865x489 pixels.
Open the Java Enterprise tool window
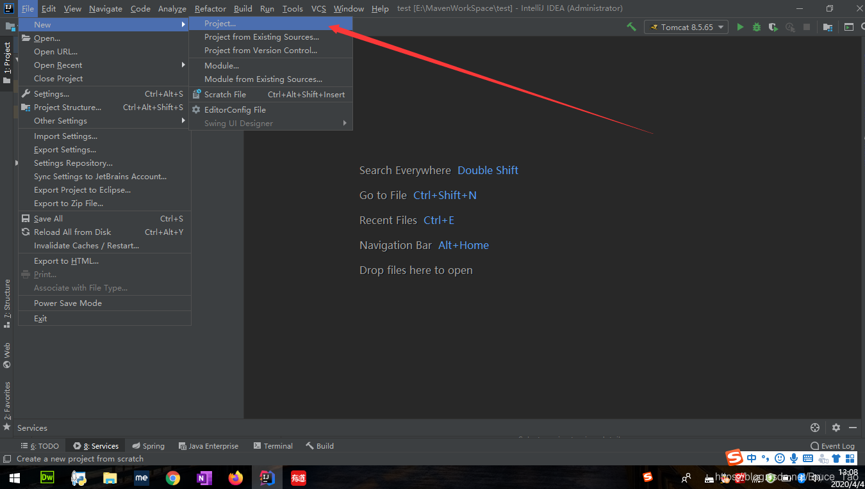pyautogui.click(x=209, y=446)
